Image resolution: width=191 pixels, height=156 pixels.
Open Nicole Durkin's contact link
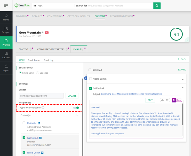[34, 153]
